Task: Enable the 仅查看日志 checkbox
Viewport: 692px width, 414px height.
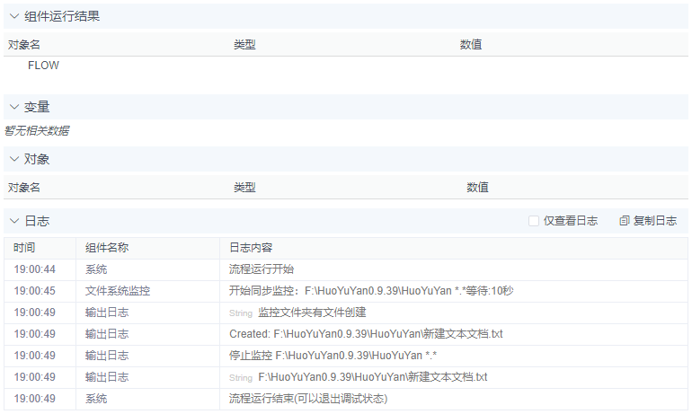Action: pyautogui.click(x=534, y=221)
